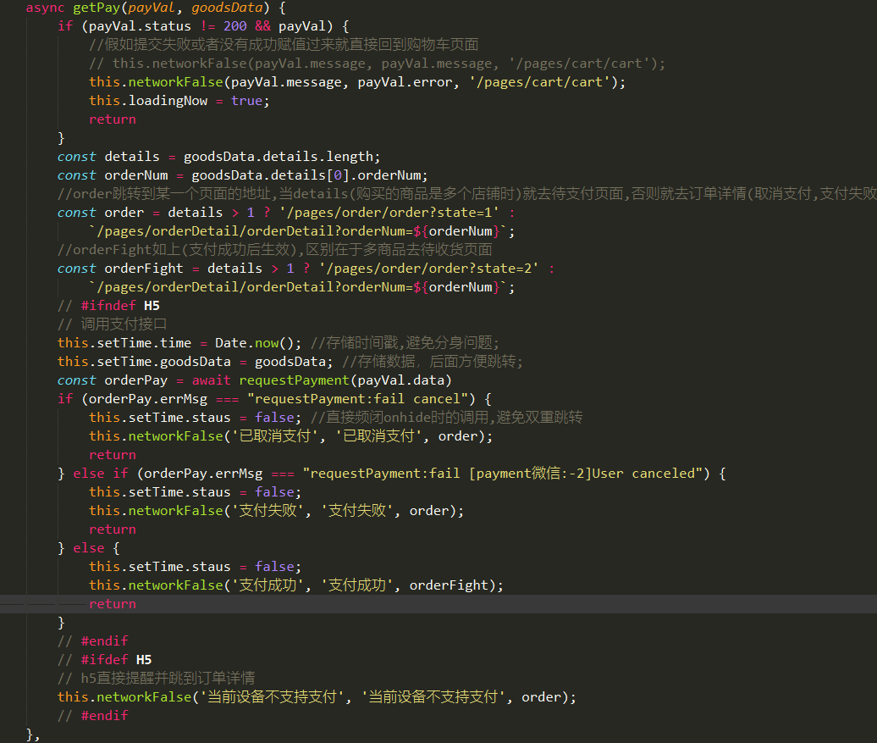This screenshot has width=877, height=743.
Task: Click the first '当前设备不支持支付' string
Action: 272,697
